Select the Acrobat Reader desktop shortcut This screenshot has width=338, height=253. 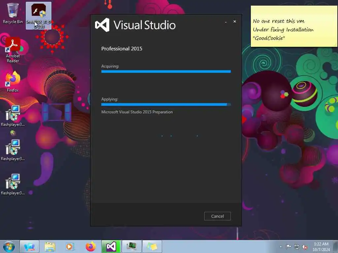click(x=13, y=50)
